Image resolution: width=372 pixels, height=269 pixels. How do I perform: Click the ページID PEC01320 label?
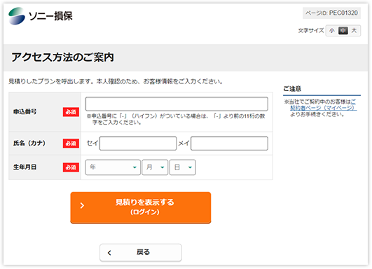coord(331,13)
